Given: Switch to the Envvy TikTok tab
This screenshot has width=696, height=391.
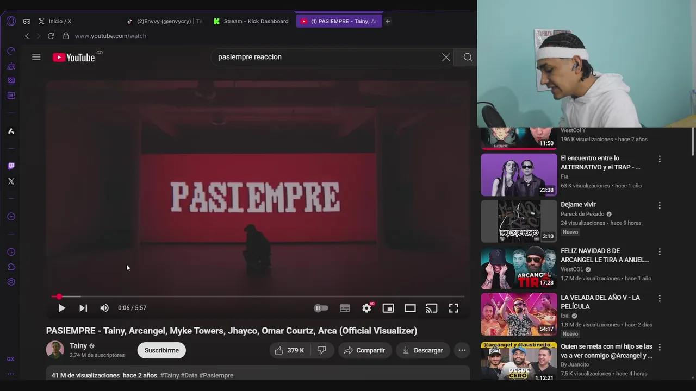Looking at the screenshot, I should (164, 21).
